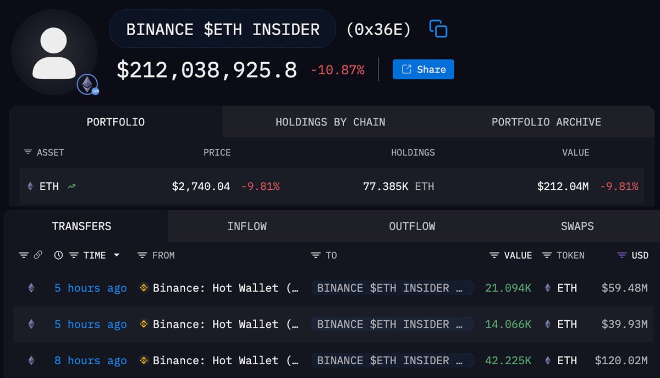Click the profile avatar picture
The width and height of the screenshot is (660, 378).
pyautogui.click(x=54, y=52)
